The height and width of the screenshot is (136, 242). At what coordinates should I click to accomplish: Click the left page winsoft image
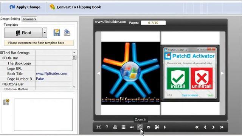(x=131, y=73)
